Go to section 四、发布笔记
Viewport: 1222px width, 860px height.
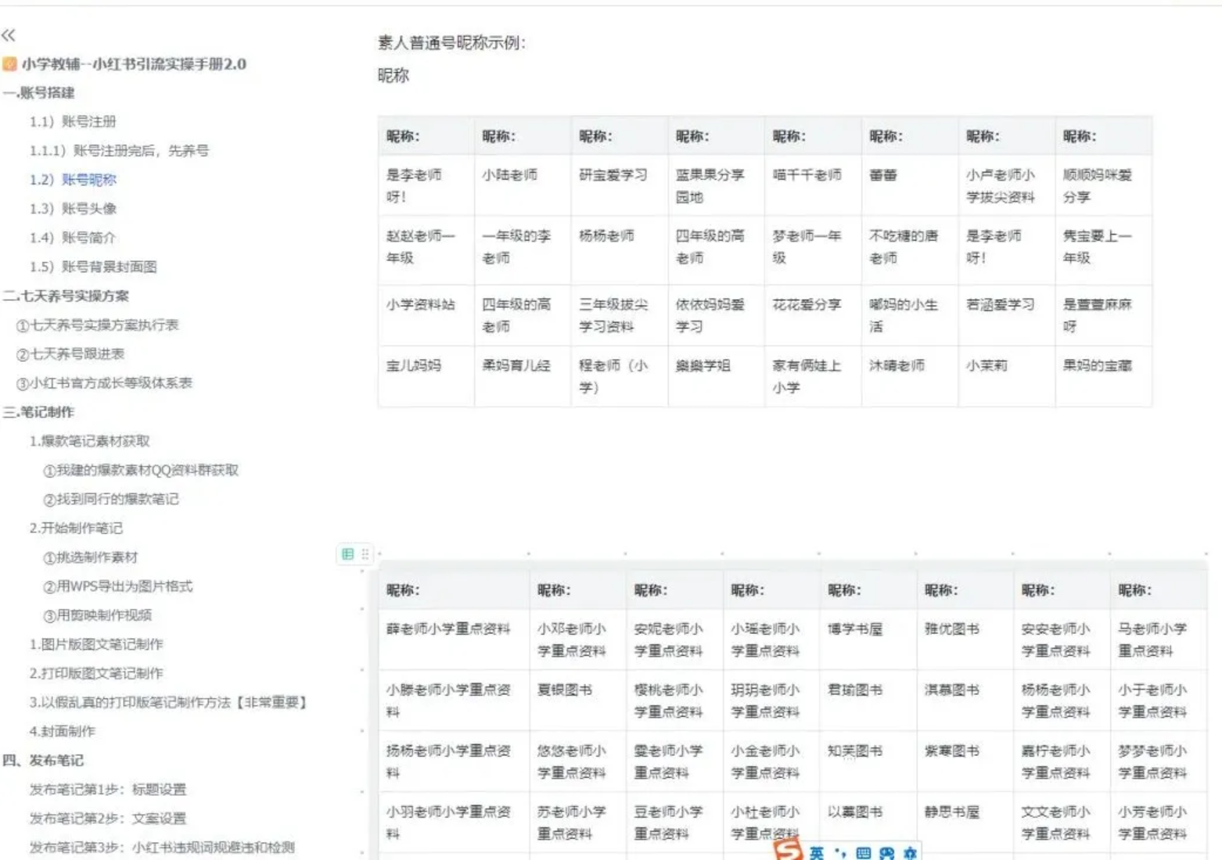pyautogui.click(x=44, y=760)
